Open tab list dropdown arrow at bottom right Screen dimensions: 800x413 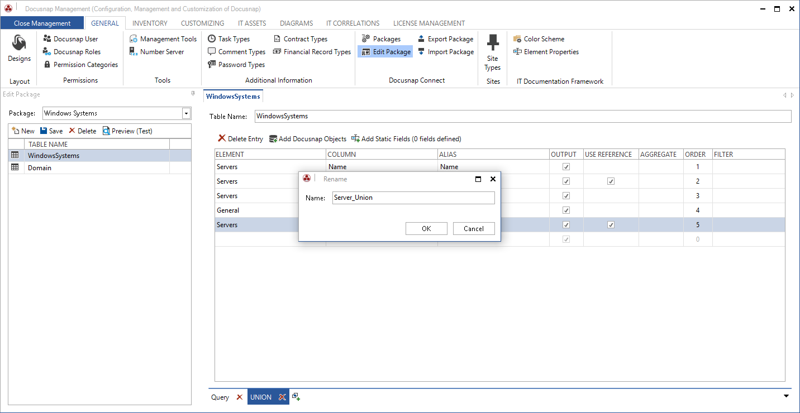point(786,396)
